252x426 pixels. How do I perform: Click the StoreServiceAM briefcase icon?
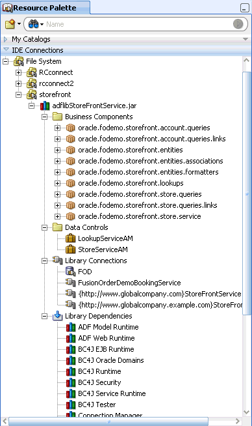(70, 249)
